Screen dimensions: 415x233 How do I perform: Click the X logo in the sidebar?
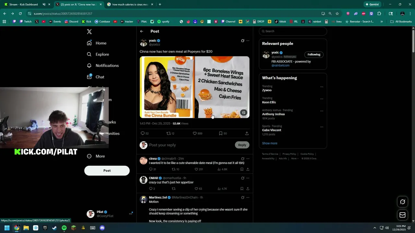pyautogui.click(x=89, y=31)
